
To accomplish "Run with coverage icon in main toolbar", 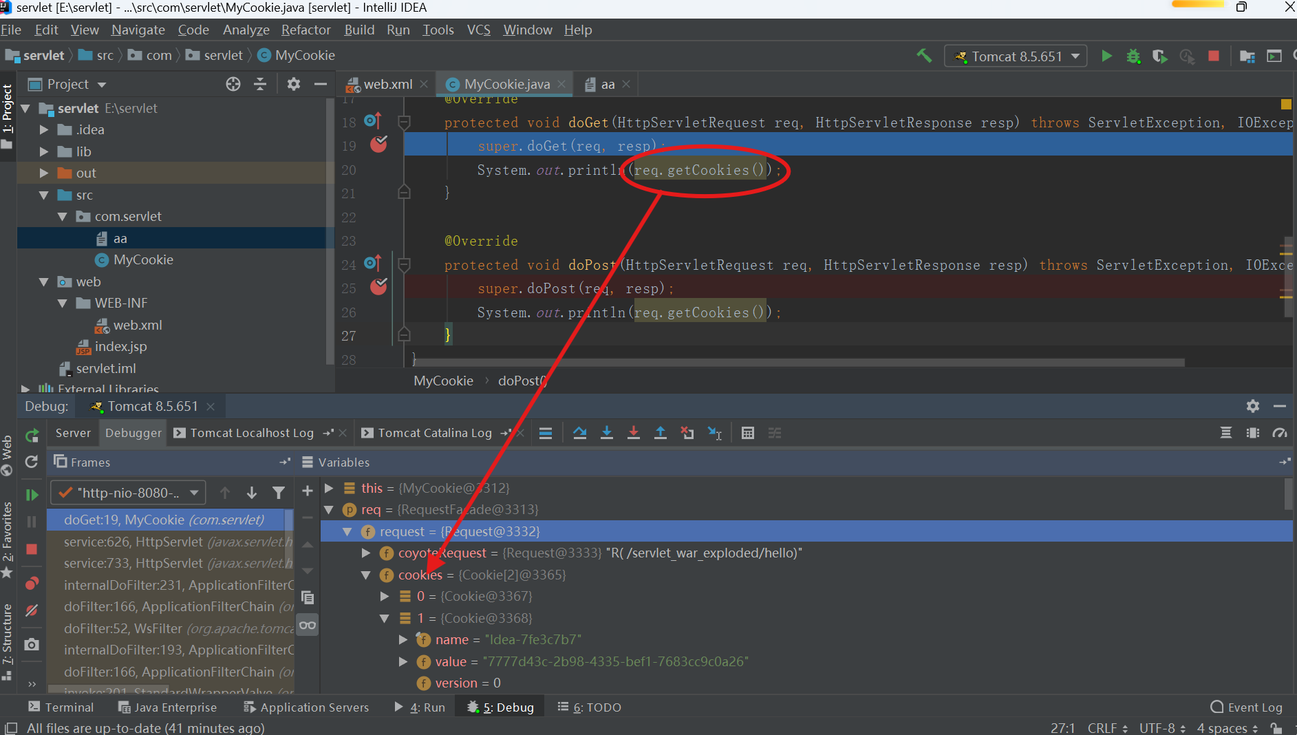I will [1160, 56].
